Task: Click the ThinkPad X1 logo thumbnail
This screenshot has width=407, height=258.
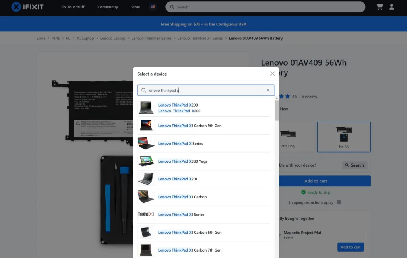Action: pos(146,214)
